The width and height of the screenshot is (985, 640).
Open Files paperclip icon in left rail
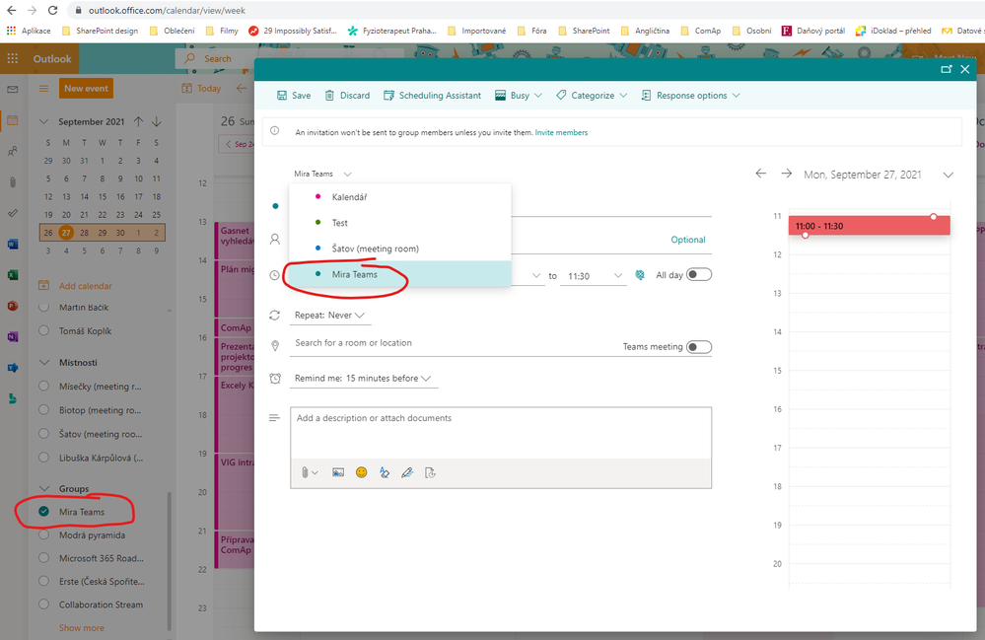click(13, 182)
